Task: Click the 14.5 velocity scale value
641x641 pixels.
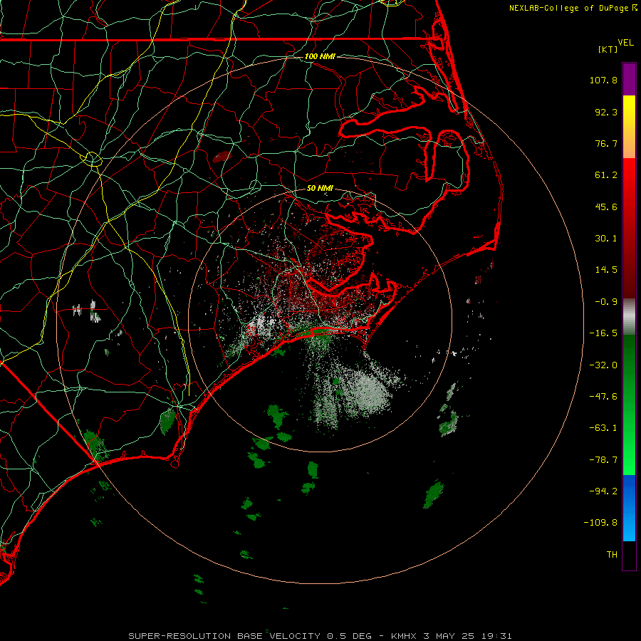Action: (606, 270)
